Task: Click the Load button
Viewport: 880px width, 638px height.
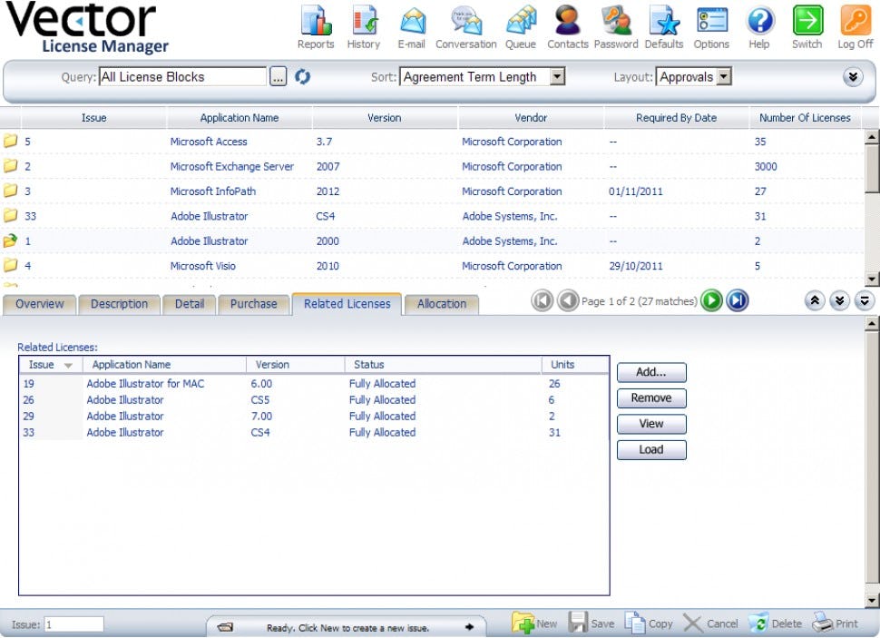Action: [650, 449]
